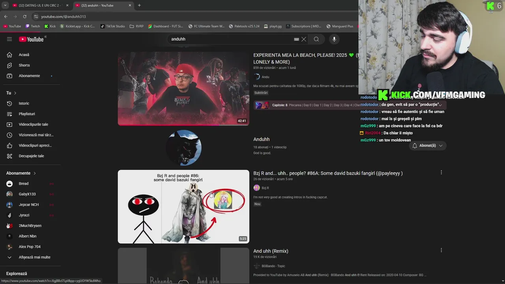Open the on-screen keyboard in search box

pyautogui.click(x=296, y=39)
